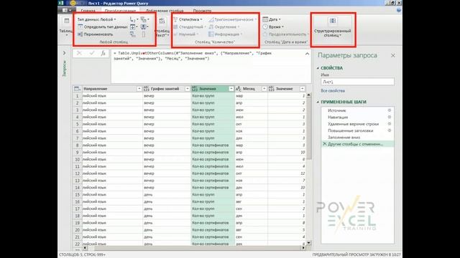The height and width of the screenshot is (258, 460).
Task: Open gear for Удаленные верхние строки step
Action: tap(390, 124)
